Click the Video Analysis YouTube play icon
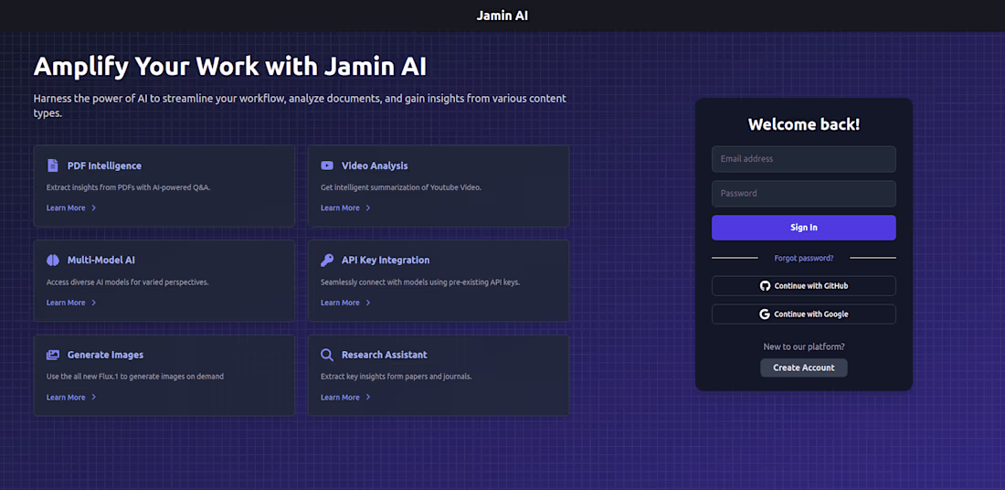 coord(327,165)
